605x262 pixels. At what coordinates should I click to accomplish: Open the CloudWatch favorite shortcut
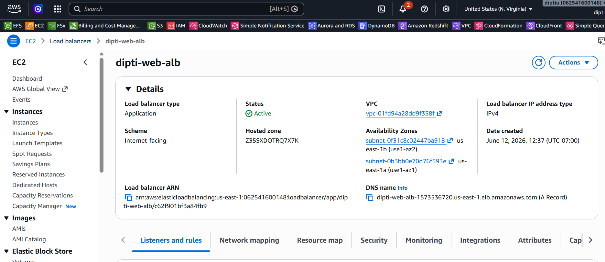(x=208, y=26)
